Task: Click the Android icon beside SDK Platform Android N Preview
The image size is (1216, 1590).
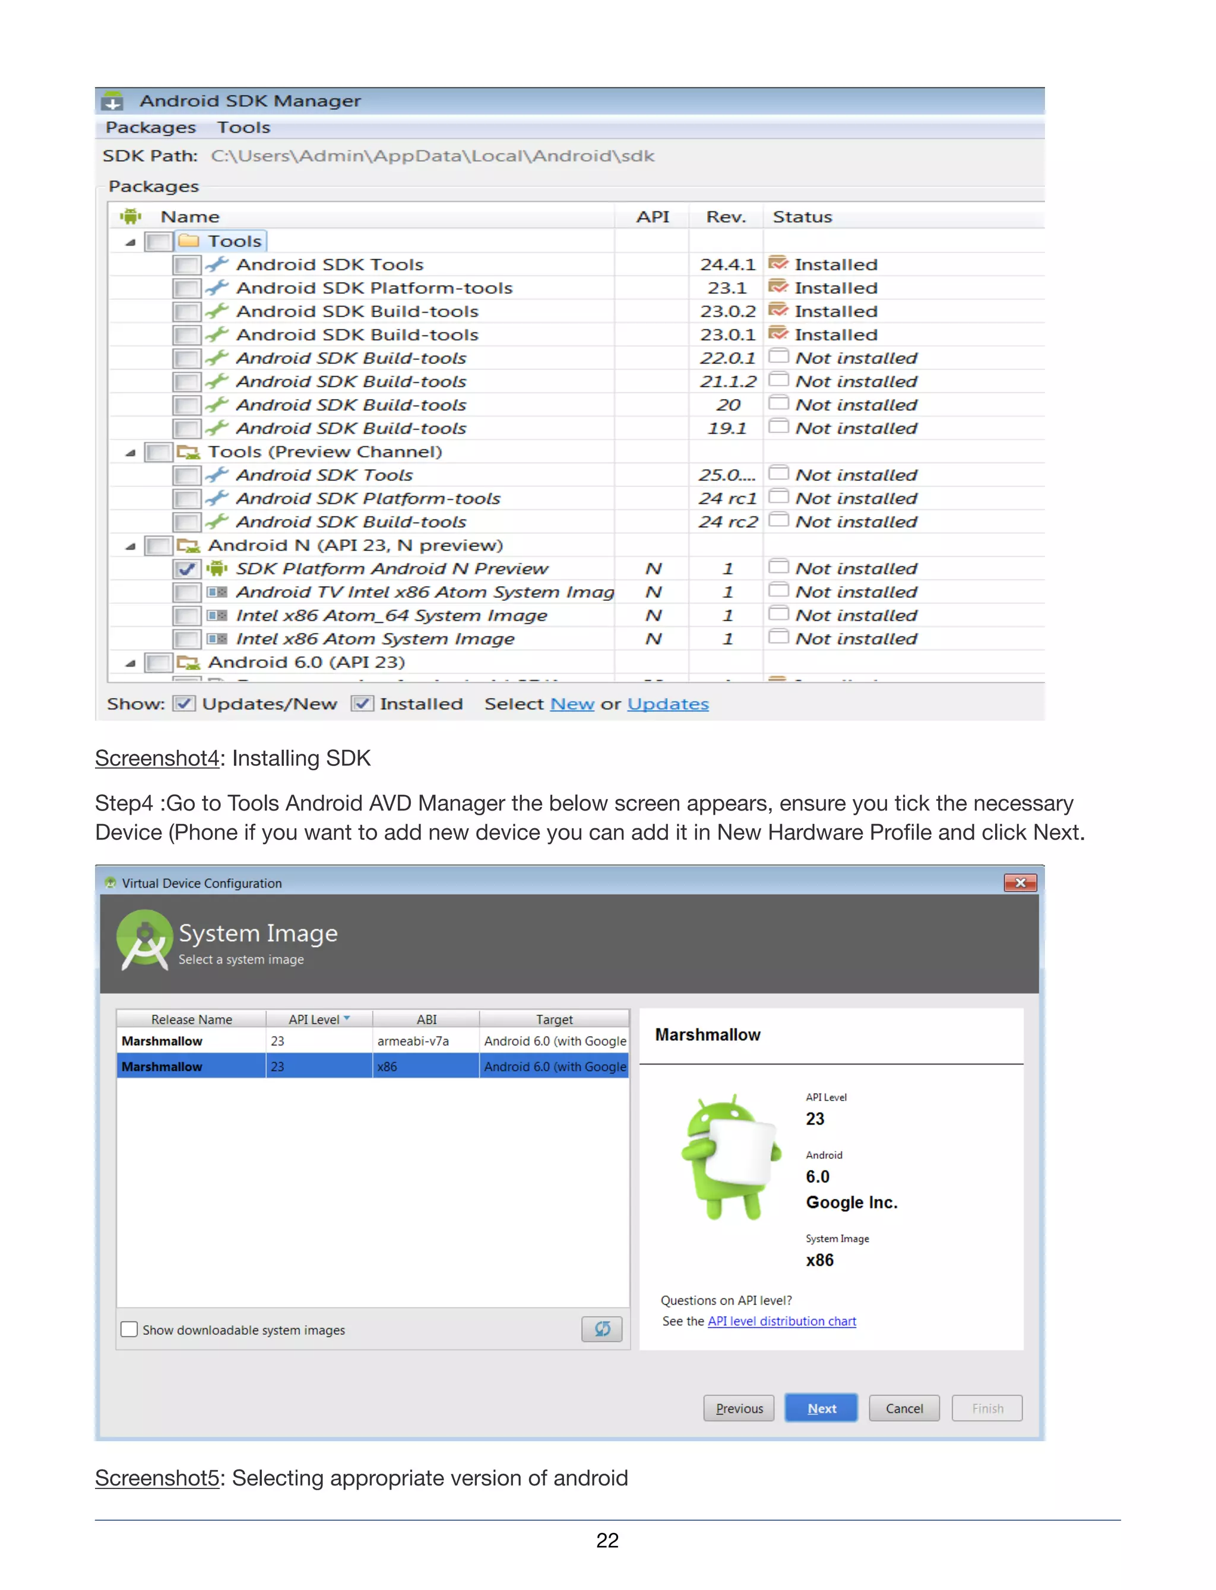Action: coord(216,568)
